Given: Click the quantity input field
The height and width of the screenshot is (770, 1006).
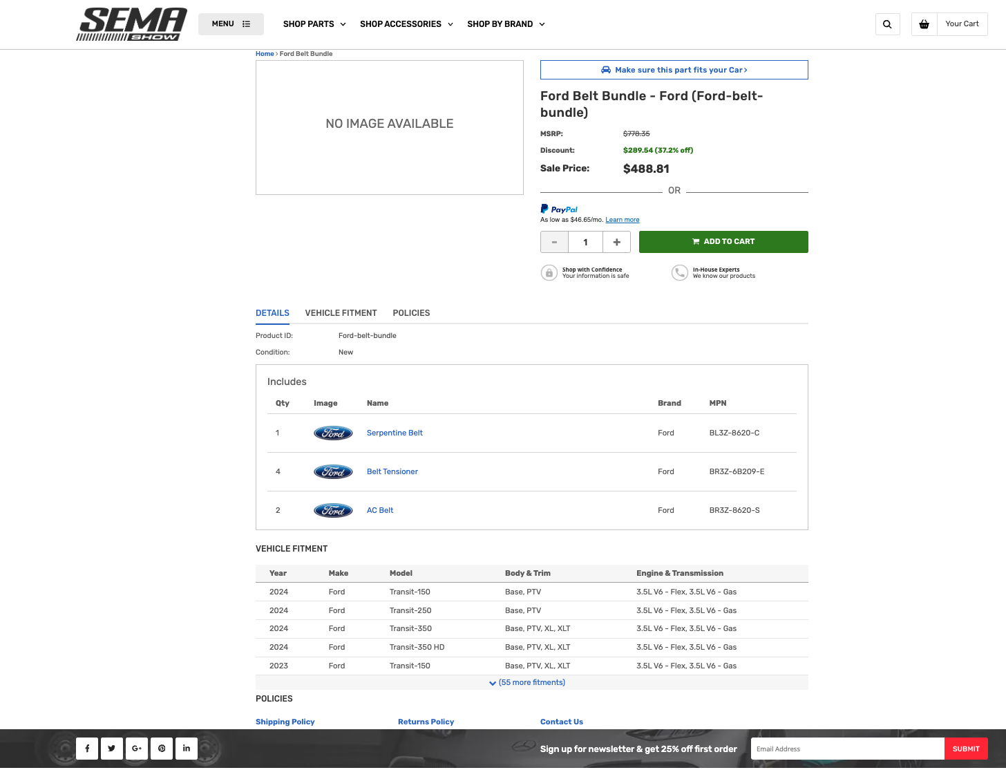Looking at the screenshot, I should (585, 242).
